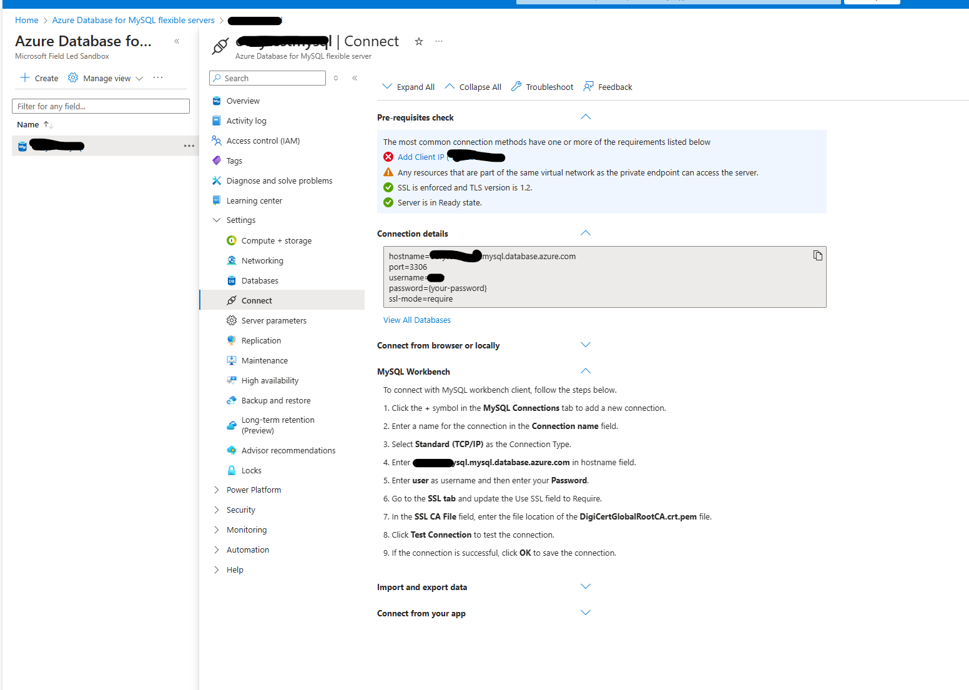The width and height of the screenshot is (969, 690).
Task: Expand the Power Platform menu group
Action: point(217,490)
